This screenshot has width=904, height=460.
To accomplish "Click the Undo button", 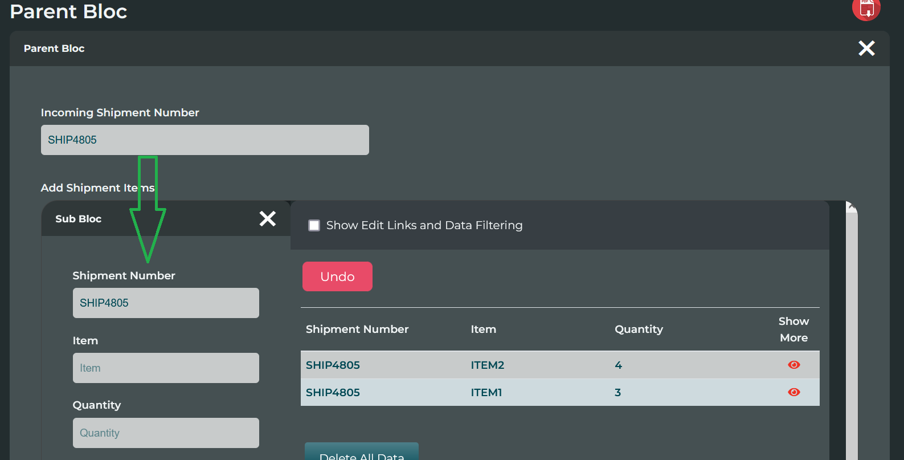I will click(337, 276).
